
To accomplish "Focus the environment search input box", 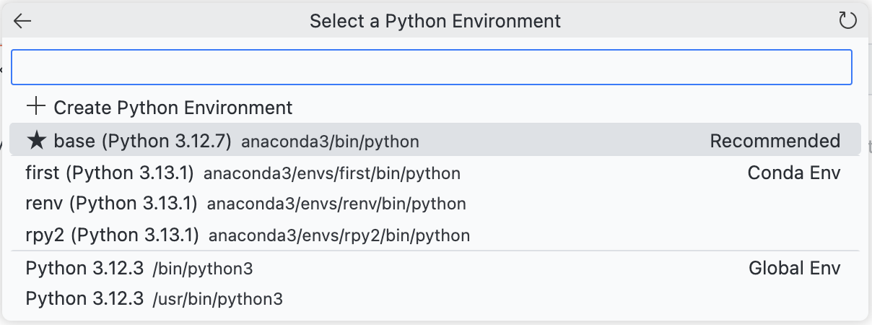I will coord(432,67).
